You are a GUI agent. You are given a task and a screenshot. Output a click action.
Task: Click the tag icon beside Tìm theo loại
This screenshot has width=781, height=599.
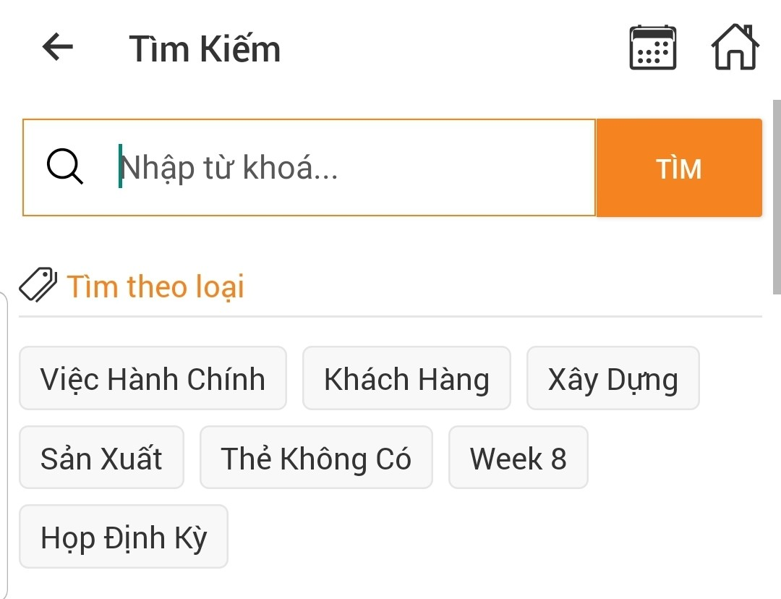(x=38, y=285)
